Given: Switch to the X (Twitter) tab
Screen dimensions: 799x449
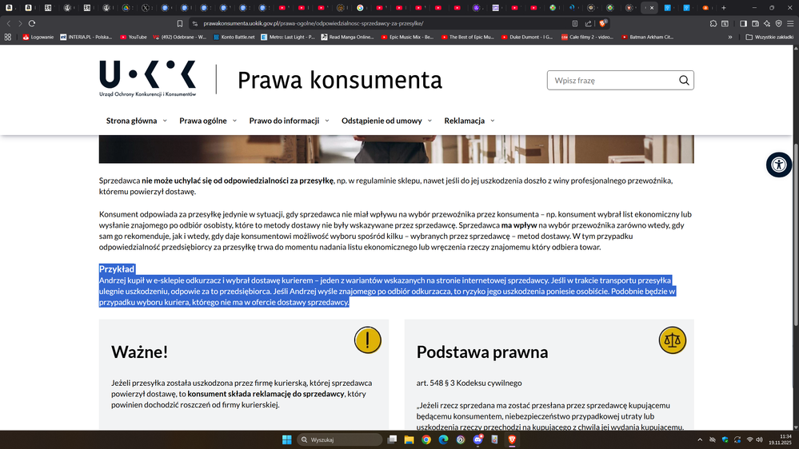Looking at the screenshot, I should 146,8.
